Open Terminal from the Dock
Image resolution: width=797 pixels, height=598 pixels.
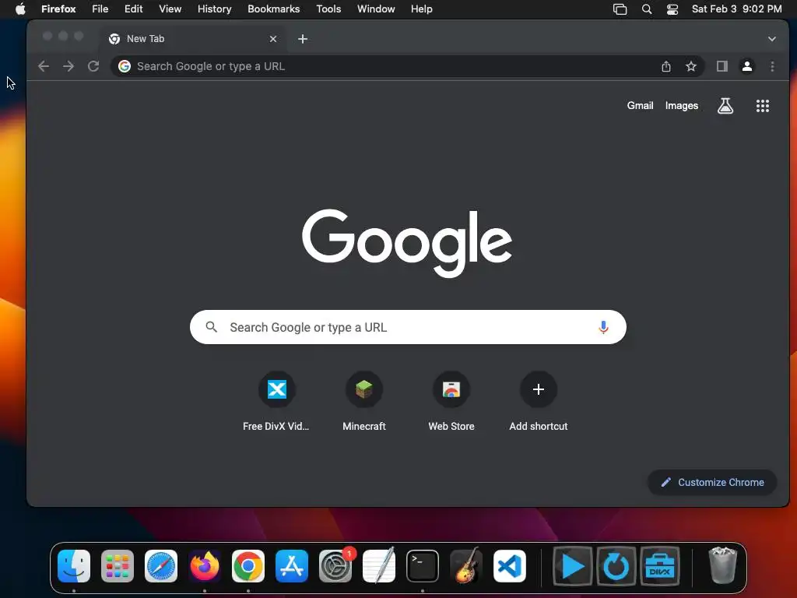coord(423,566)
